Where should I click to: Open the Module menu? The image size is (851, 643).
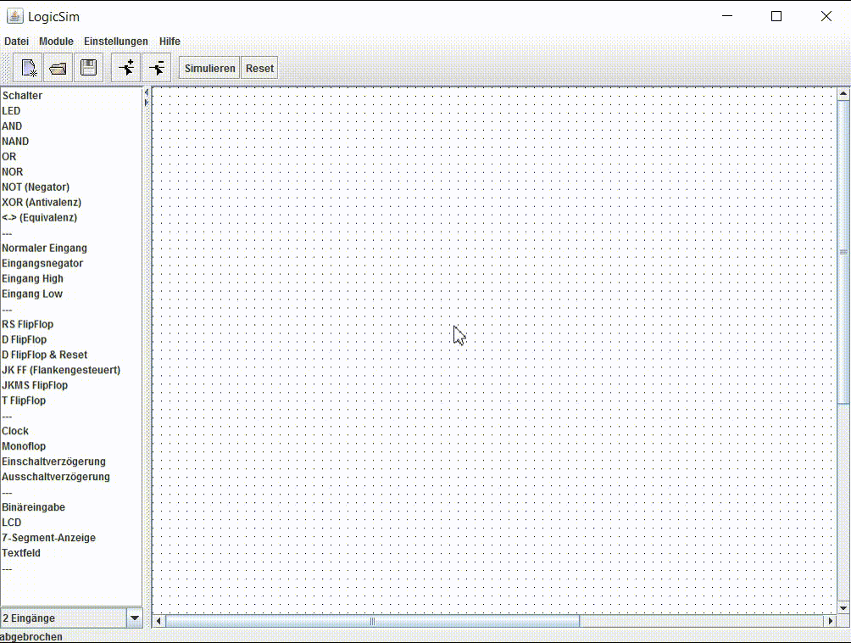pyautogui.click(x=56, y=41)
